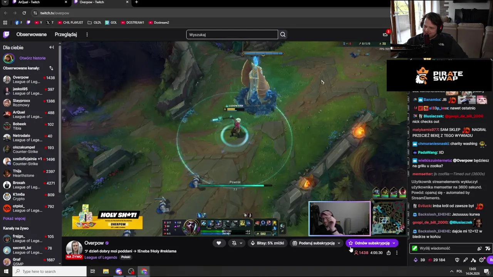Show hidden system tray icons
The width and height of the screenshot is (493, 277).
coord(452,271)
